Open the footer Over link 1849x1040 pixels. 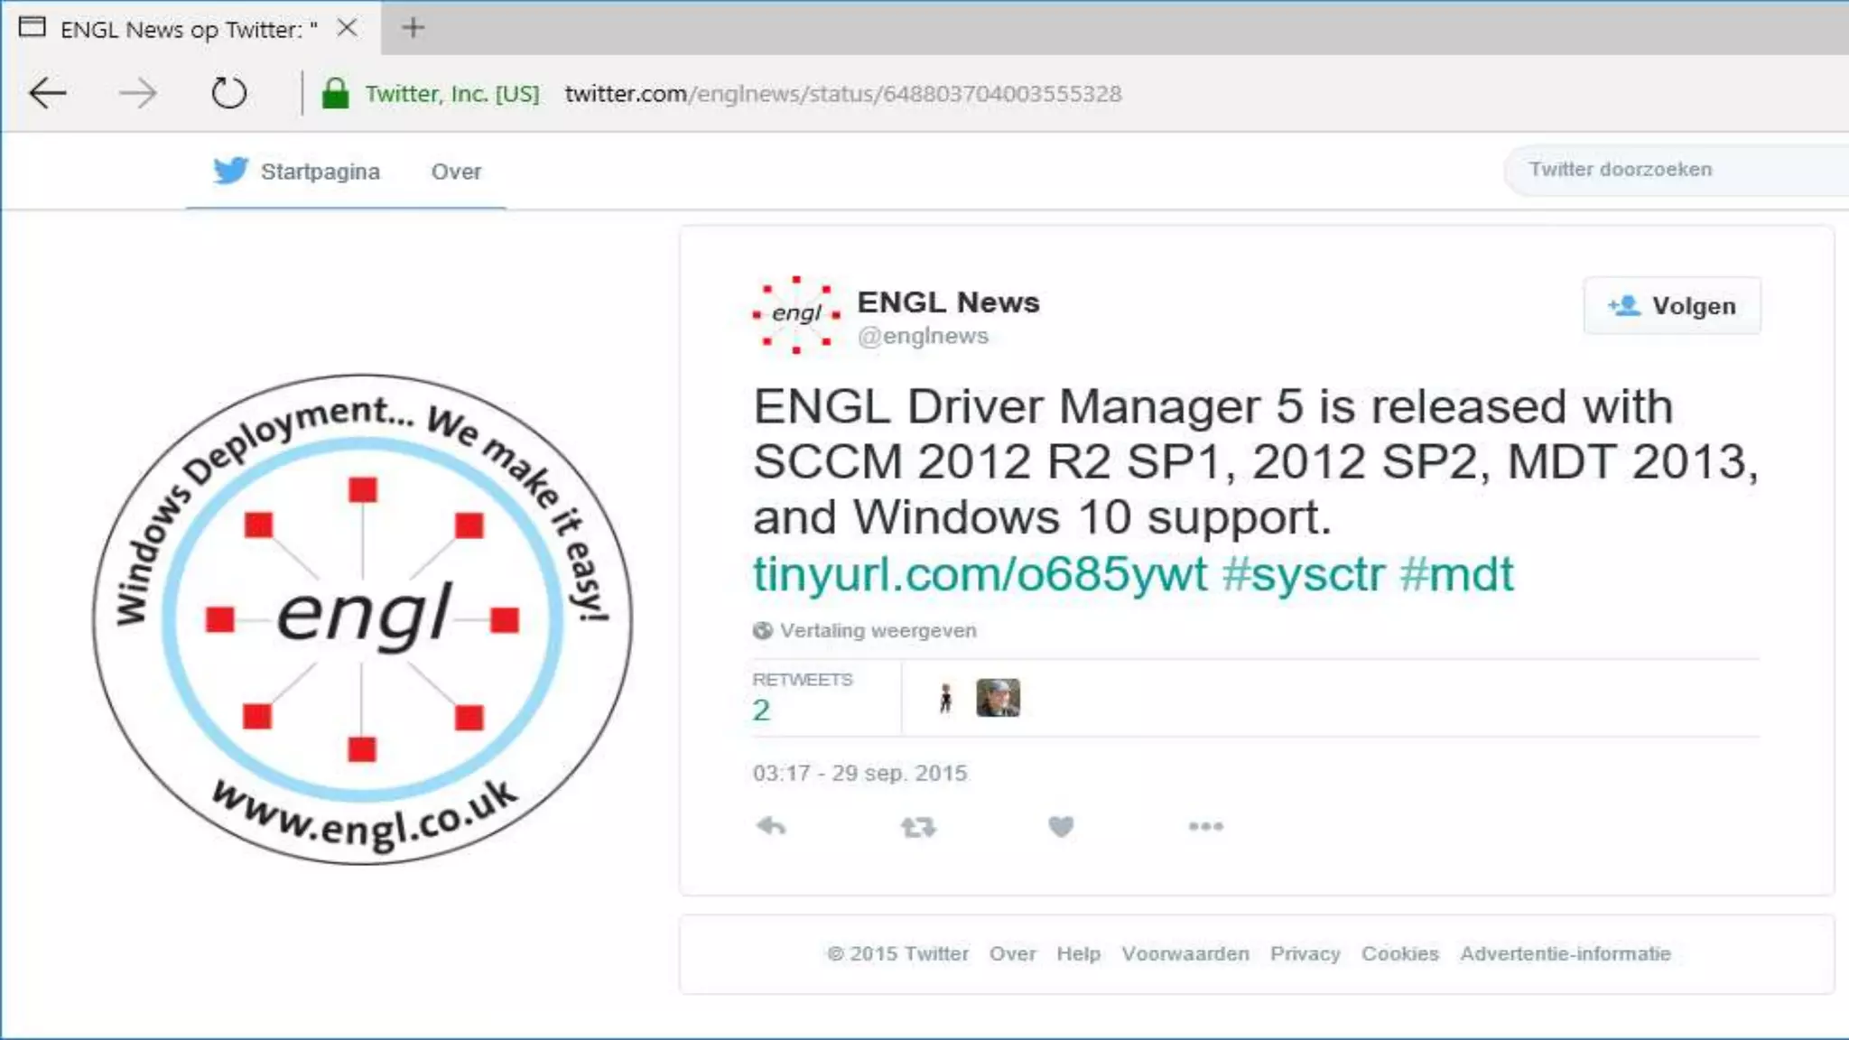[x=1012, y=953]
